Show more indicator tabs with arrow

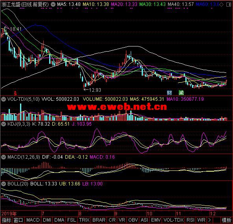pyautogui.click(x=210, y=220)
